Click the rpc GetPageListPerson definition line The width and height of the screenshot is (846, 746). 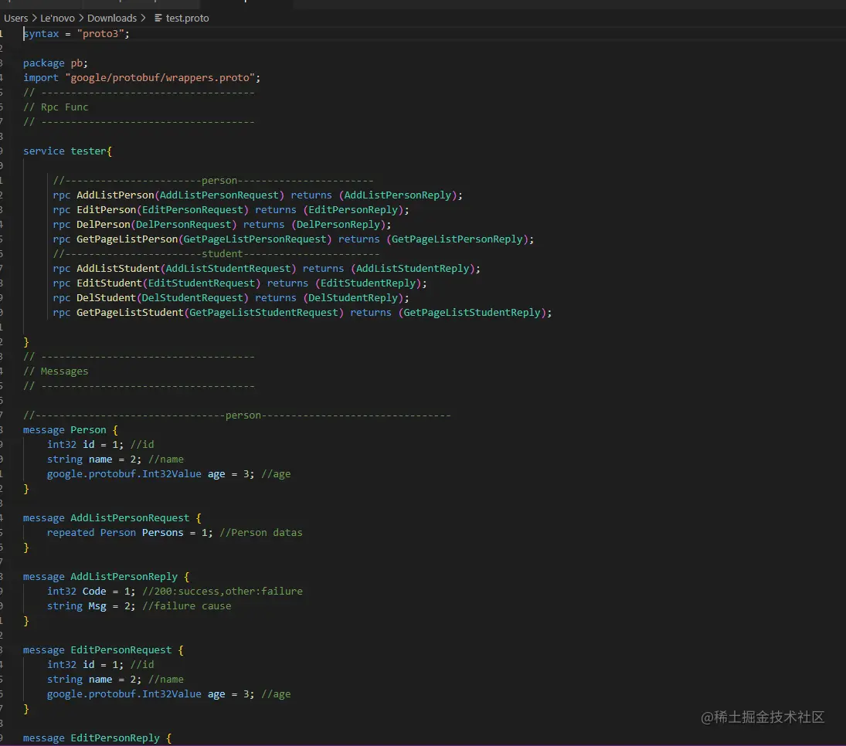(x=293, y=239)
